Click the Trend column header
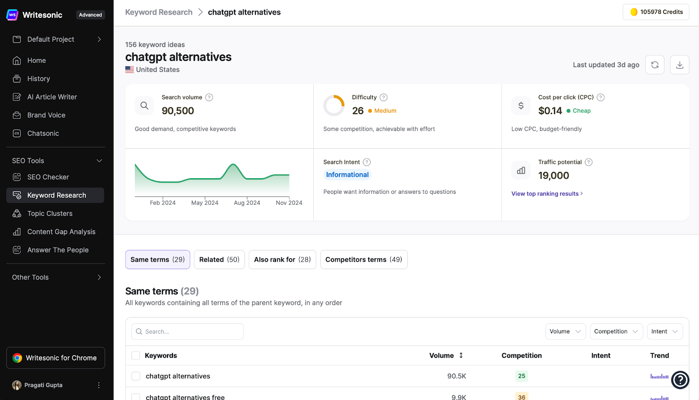The width and height of the screenshot is (699, 400). coord(659,355)
